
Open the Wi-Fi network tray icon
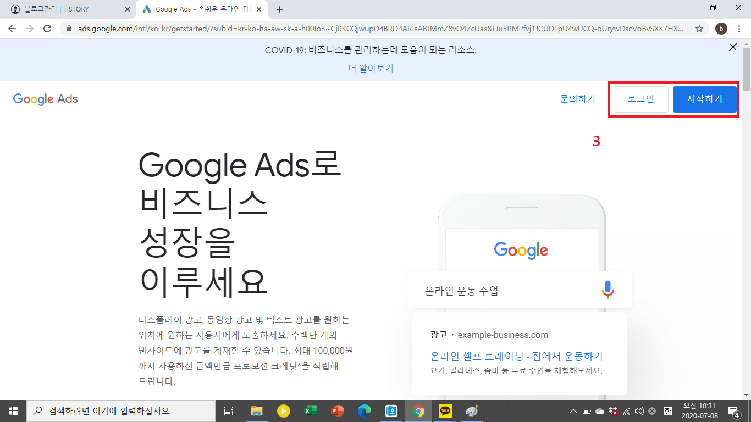(627, 411)
